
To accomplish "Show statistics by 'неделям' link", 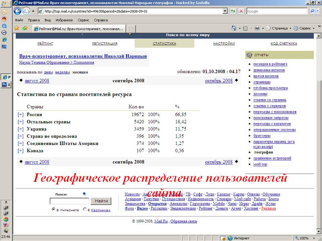I will click(x=63, y=72).
